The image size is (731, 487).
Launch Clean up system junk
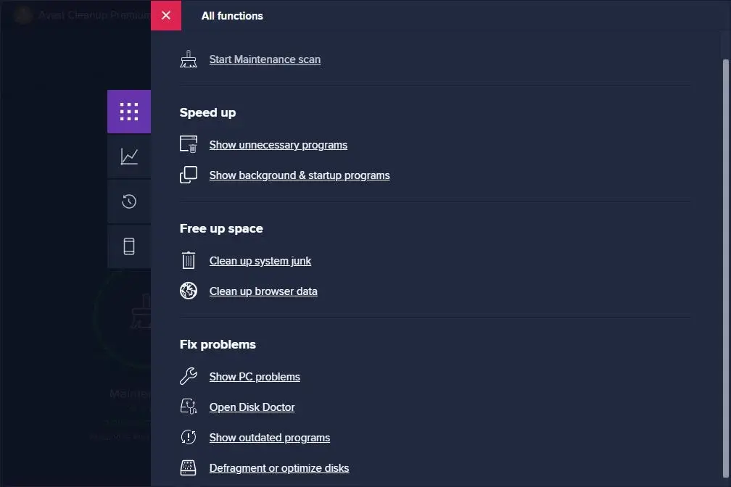[260, 260]
